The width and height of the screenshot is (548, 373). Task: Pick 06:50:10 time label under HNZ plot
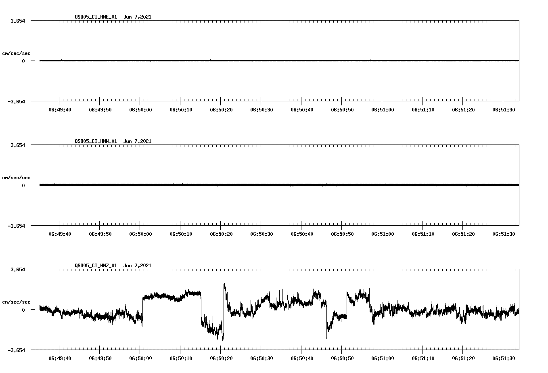(181, 358)
